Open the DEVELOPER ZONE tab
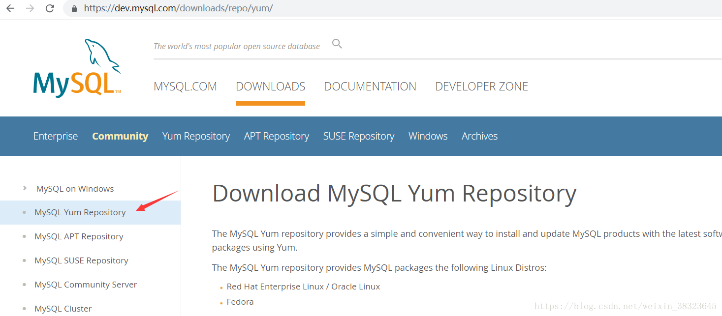Screen dimensions: 722x316 (482, 86)
